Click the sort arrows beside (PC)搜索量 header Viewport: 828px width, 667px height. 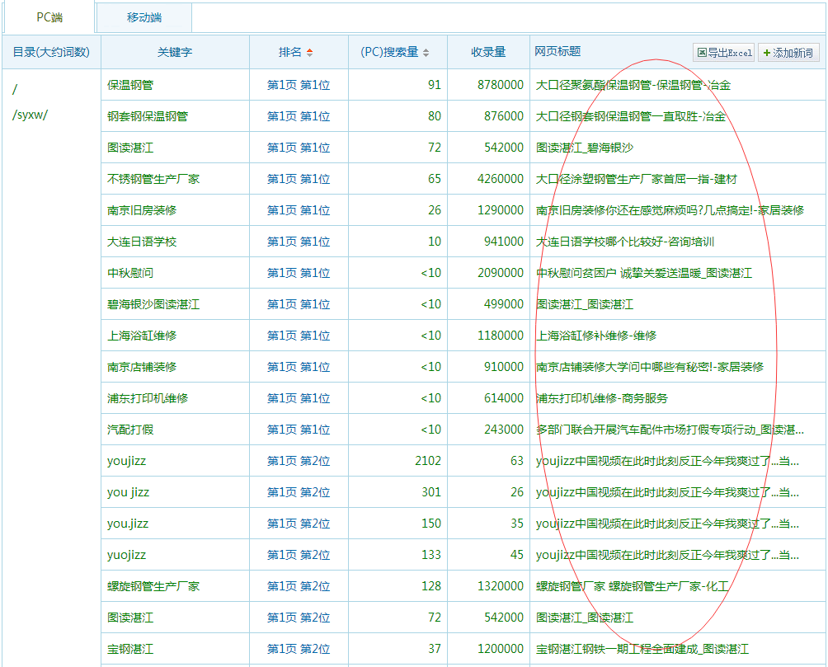point(426,53)
